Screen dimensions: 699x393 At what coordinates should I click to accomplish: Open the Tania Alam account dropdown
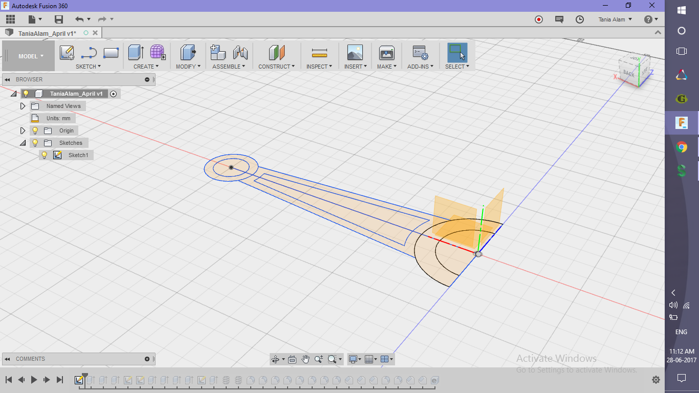pos(615,19)
